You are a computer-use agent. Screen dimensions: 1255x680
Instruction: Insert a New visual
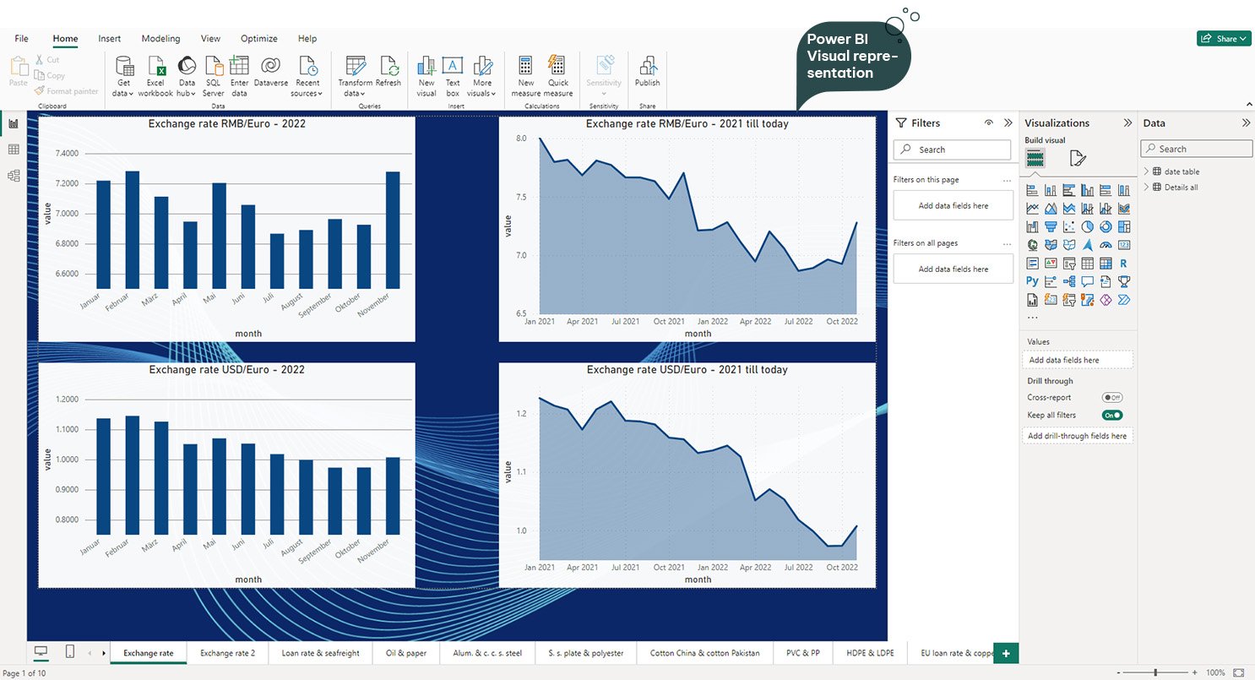pos(426,68)
